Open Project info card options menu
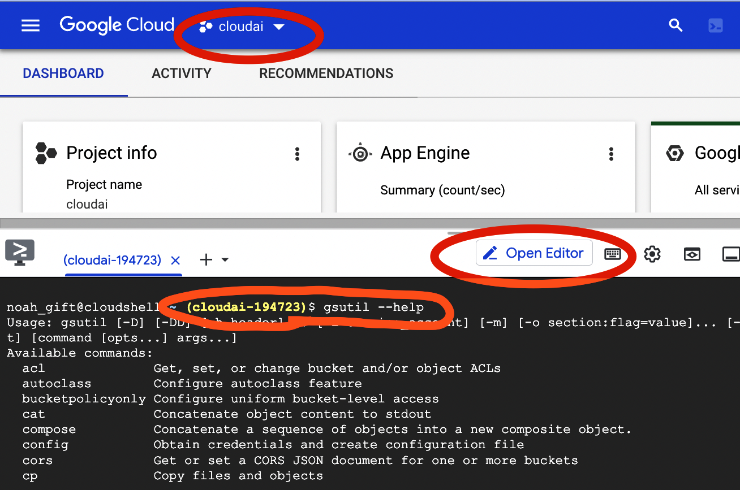740x490 pixels. [x=297, y=154]
